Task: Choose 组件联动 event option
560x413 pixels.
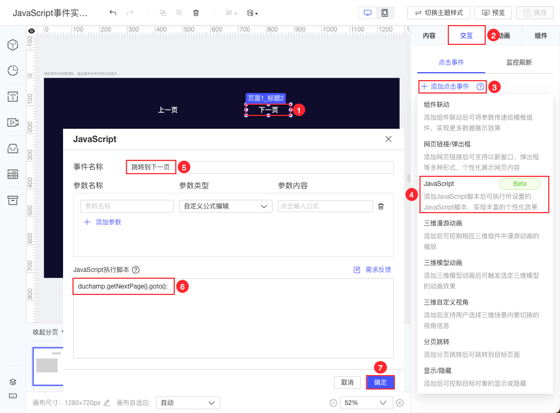Action: 481,116
